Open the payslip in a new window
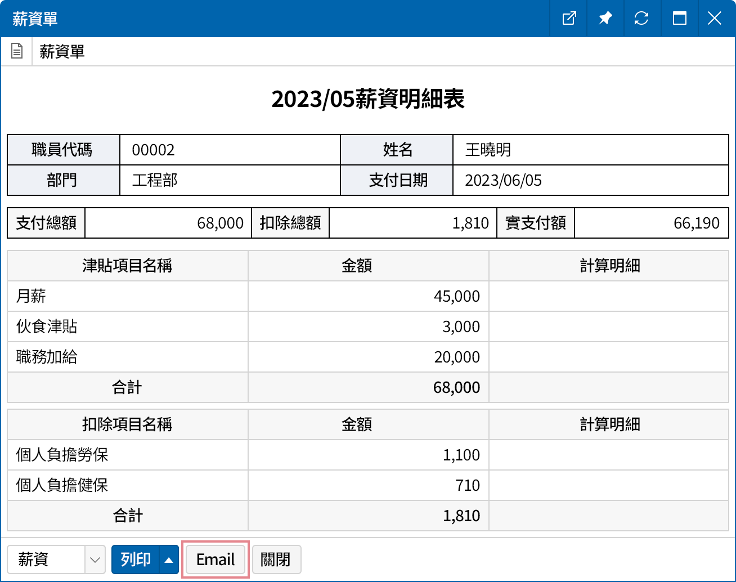The height and width of the screenshot is (582, 736). (x=569, y=19)
